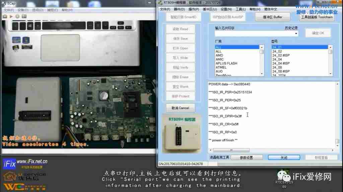Select 24_04 #ISP in the model list

coord(281,63)
